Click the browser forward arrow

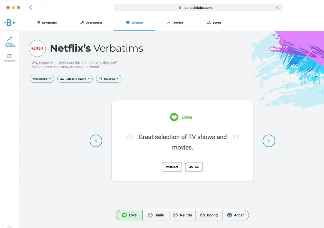[x=42, y=8]
